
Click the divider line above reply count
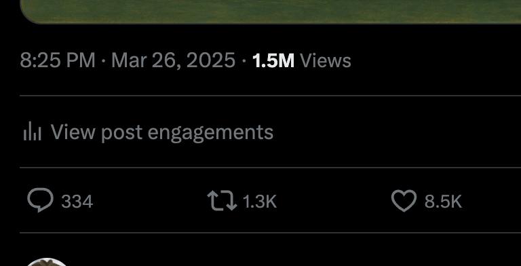pos(271,168)
